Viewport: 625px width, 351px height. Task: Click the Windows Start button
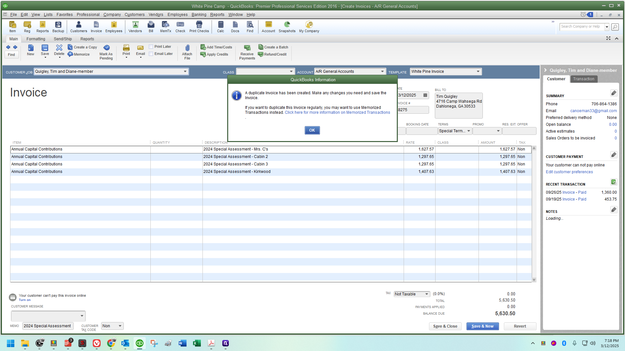point(10,343)
